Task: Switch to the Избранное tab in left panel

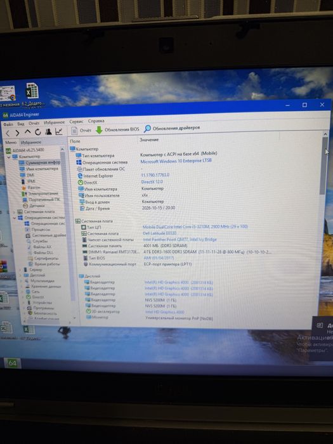Action: pos(31,142)
